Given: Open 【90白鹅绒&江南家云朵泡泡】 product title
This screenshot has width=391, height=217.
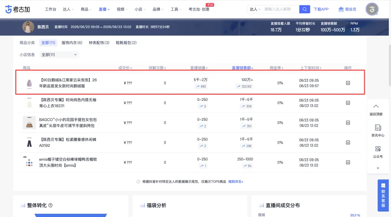Looking at the screenshot, I should coord(68,83).
